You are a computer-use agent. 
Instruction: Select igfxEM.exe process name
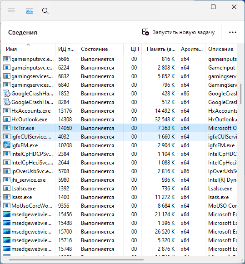pyautogui.click(x=25, y=145)
